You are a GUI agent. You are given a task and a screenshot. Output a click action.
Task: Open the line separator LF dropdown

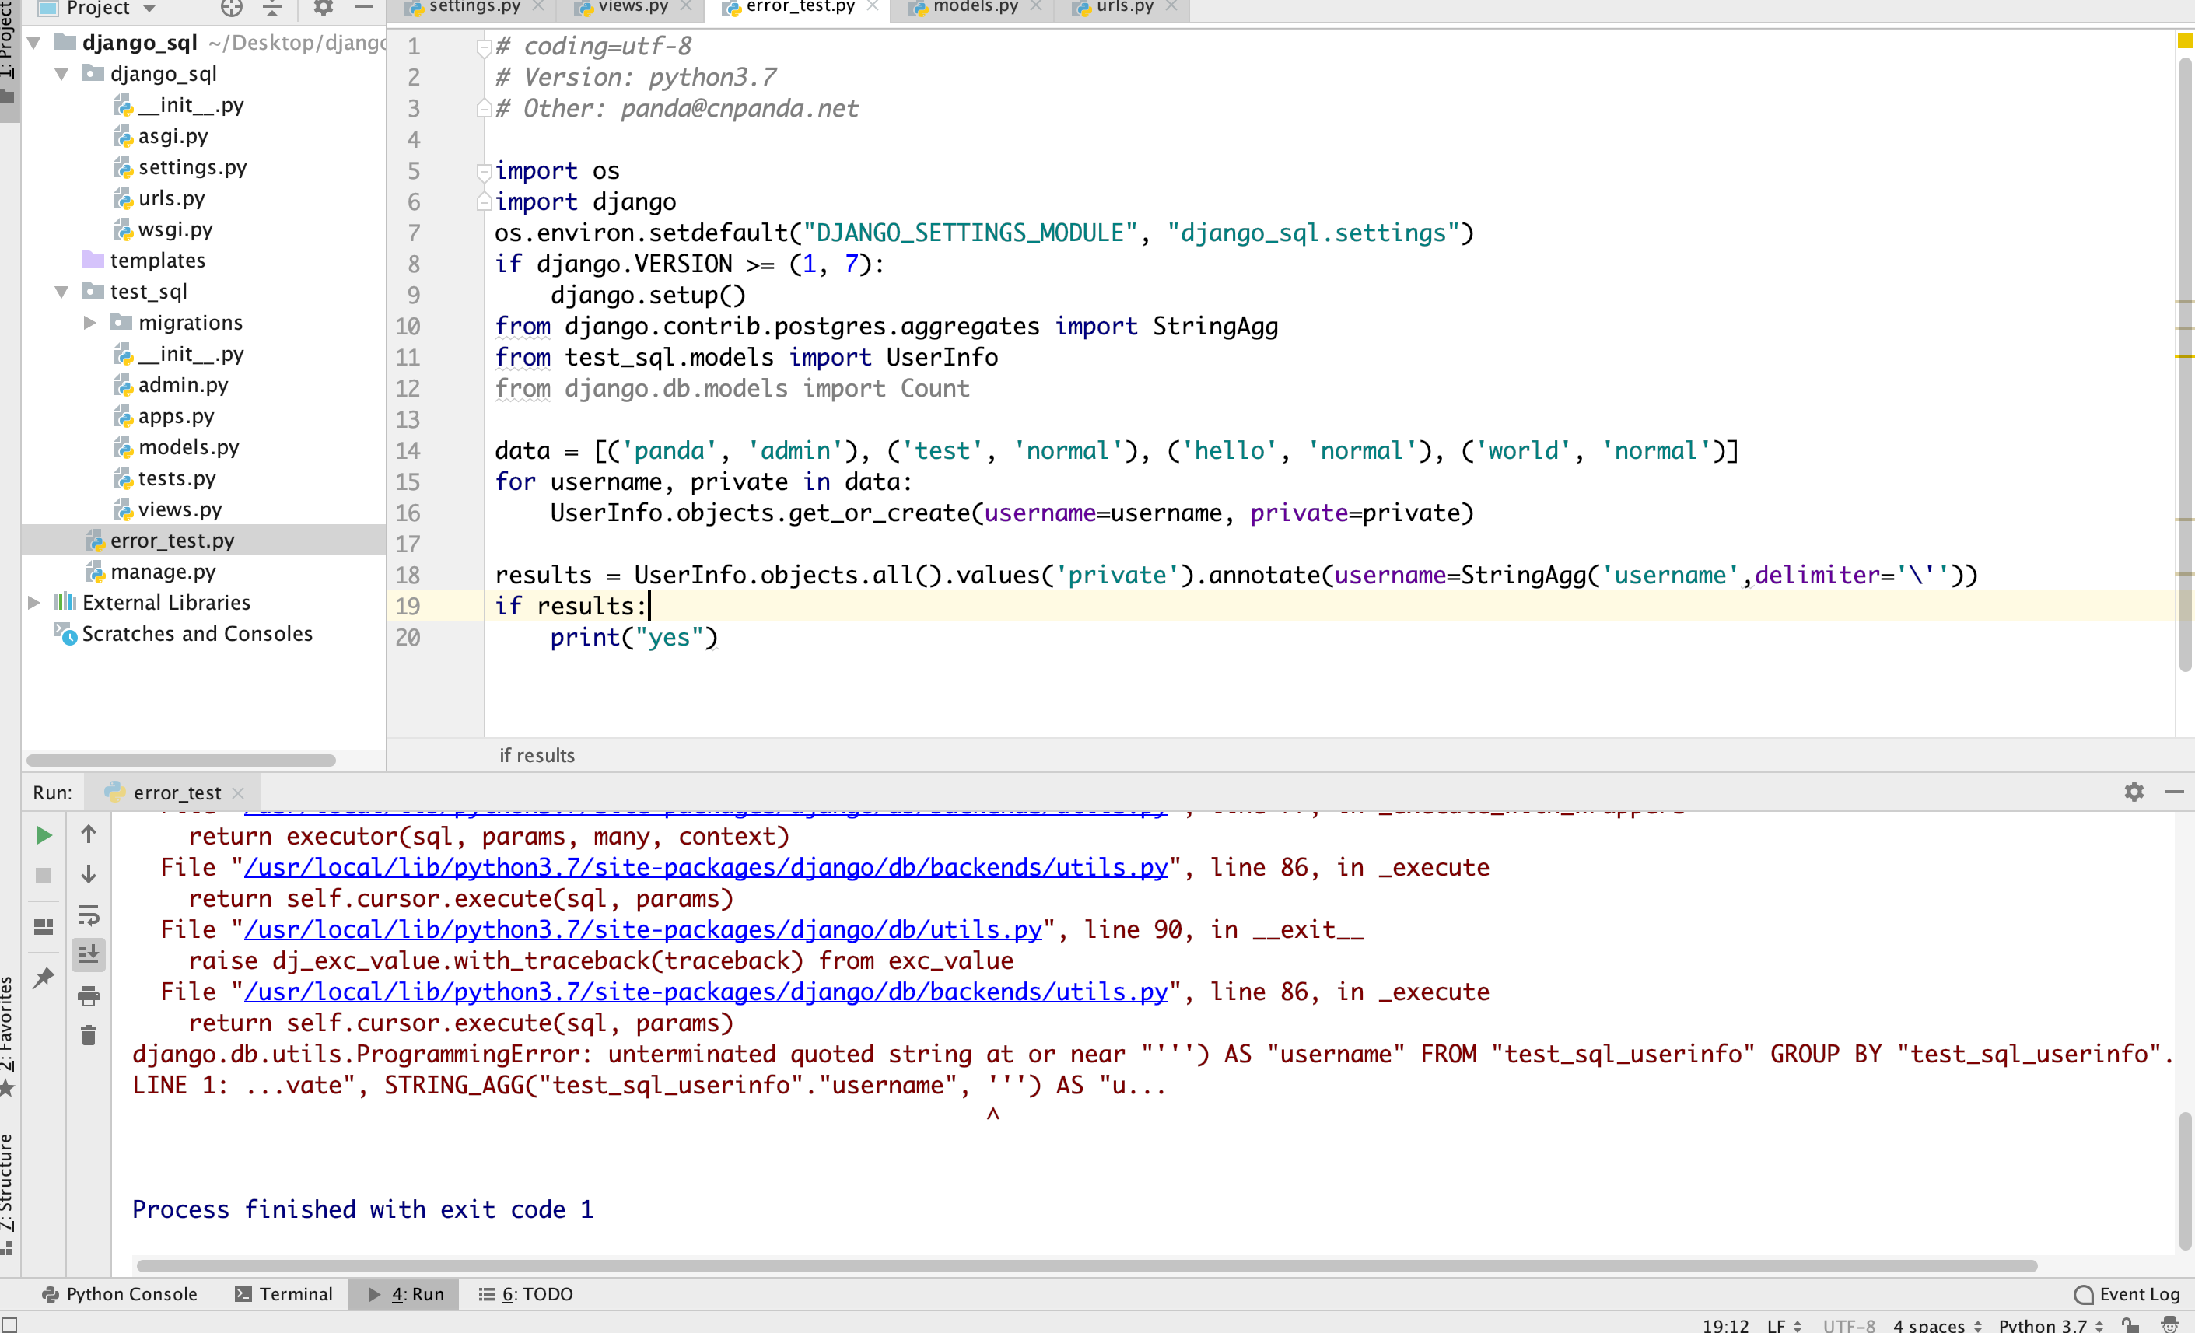[x=1784, y=1324]
